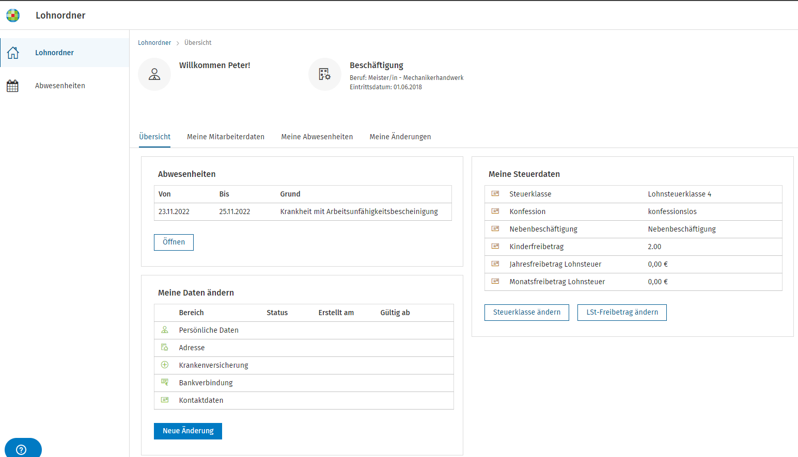798x457 pixels.
Task: Click the Steuerklasse row icon
Action: [495, 194]
